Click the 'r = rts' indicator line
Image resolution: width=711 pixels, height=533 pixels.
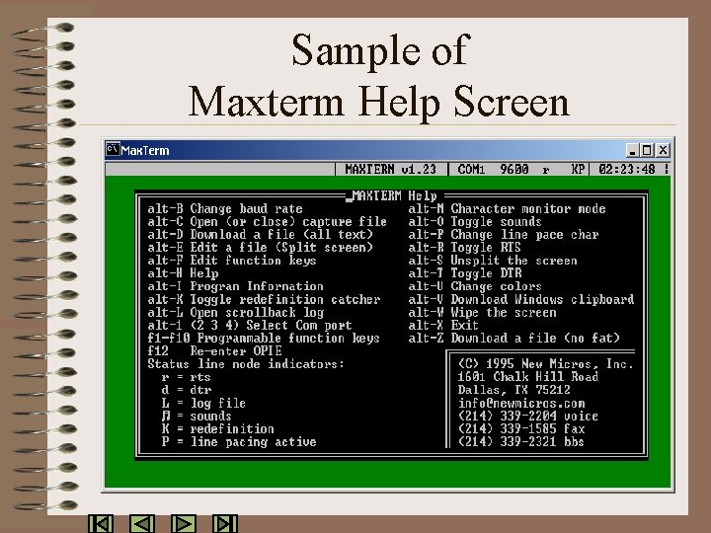click(x=186, y=377)
